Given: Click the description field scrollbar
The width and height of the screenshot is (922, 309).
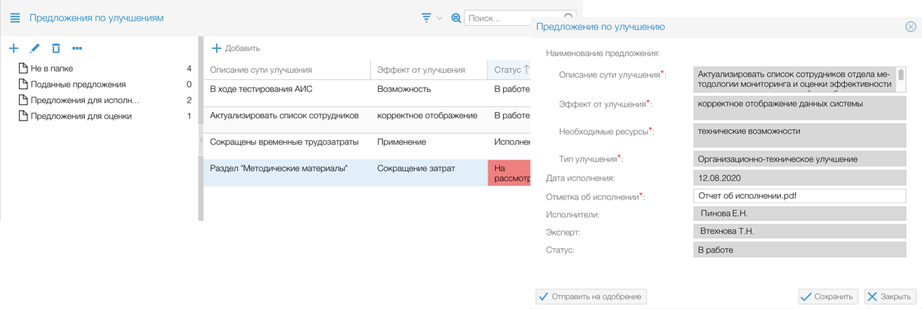Looking at the screenshot, I should point(901,76).
